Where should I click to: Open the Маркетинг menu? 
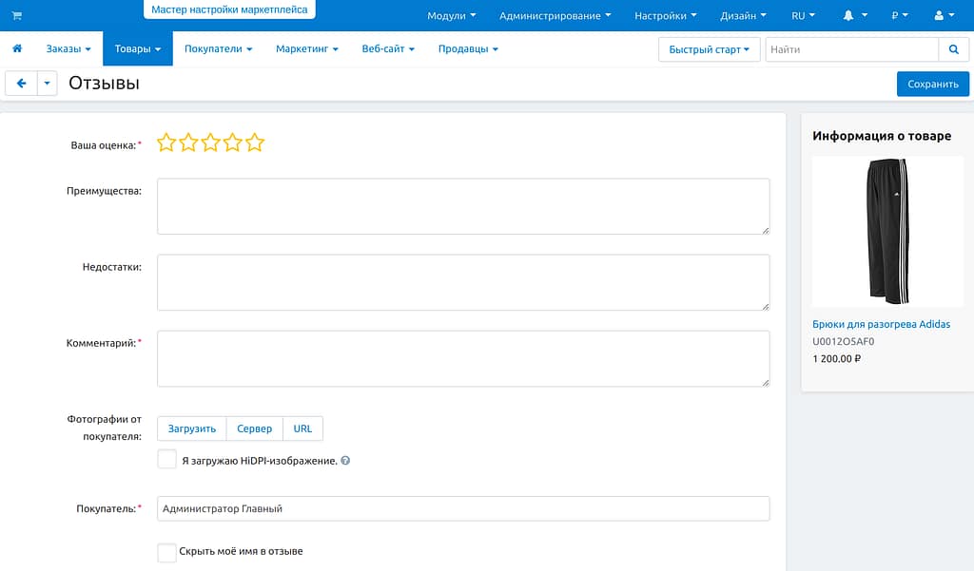307,49
